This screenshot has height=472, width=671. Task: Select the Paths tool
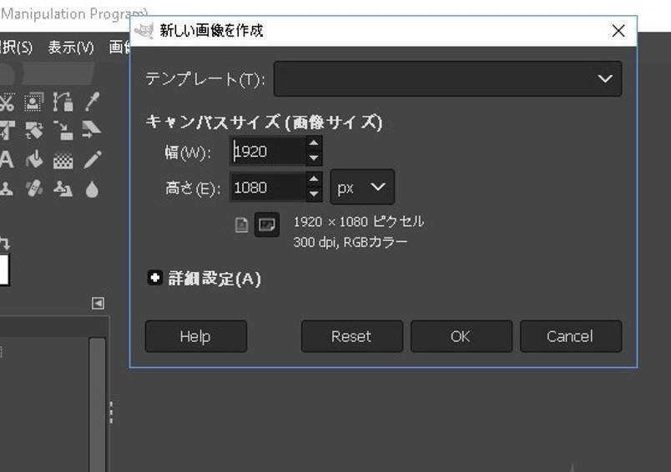[x=63, y=103]
